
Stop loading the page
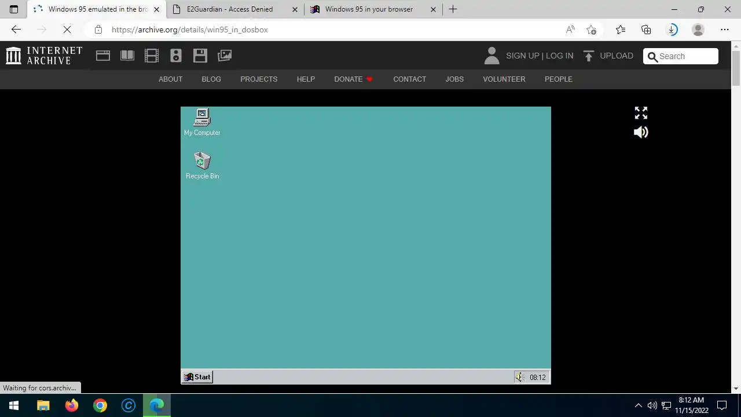coord(67,30)
